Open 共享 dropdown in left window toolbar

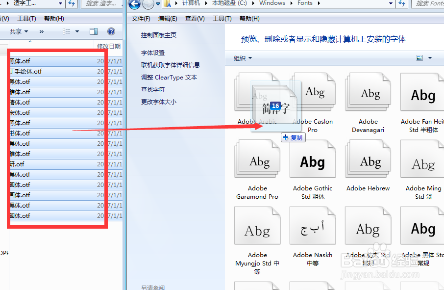click(x=19, y=31)
